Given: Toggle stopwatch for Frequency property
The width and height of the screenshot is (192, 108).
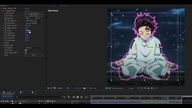Looking at the screenshot, I should [x=5, y=33].
